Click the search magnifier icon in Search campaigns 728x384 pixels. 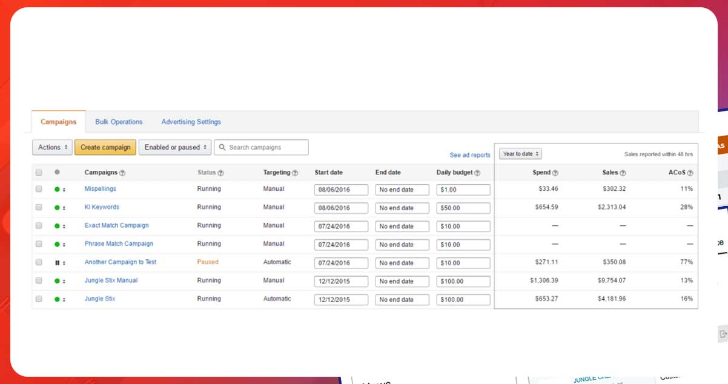[222, 147]
